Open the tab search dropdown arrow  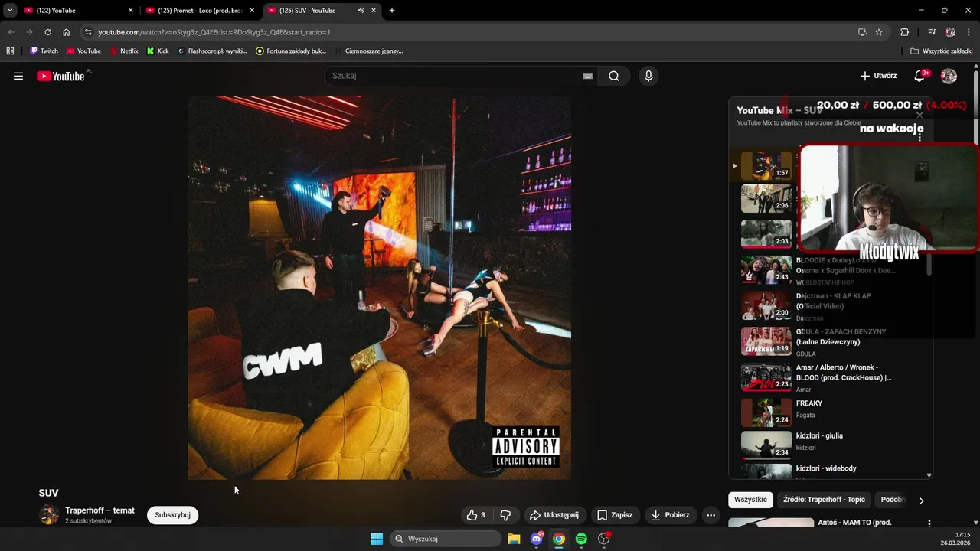click(x=10, y=11)
